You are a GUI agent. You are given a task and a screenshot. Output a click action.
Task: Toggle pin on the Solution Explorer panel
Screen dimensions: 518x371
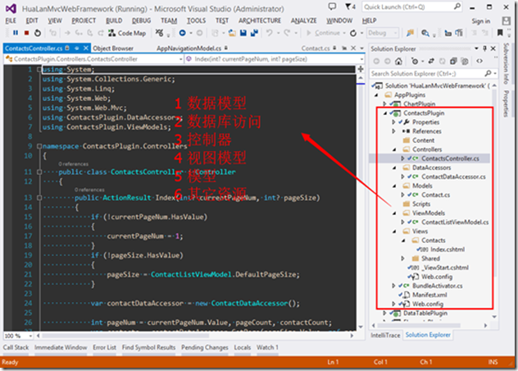click(x=484, y=48)
